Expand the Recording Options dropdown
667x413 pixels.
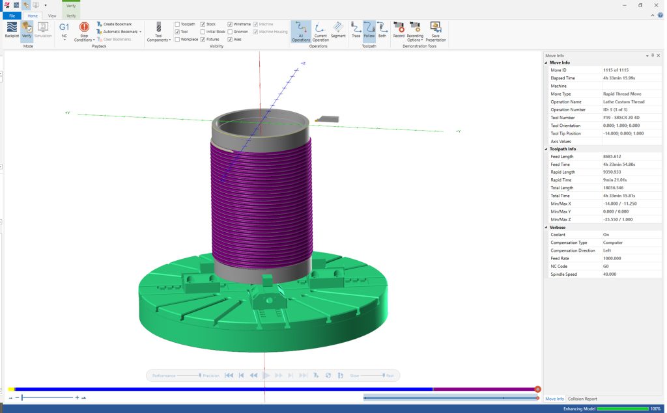pyautogui.click(x=415, y=39)
